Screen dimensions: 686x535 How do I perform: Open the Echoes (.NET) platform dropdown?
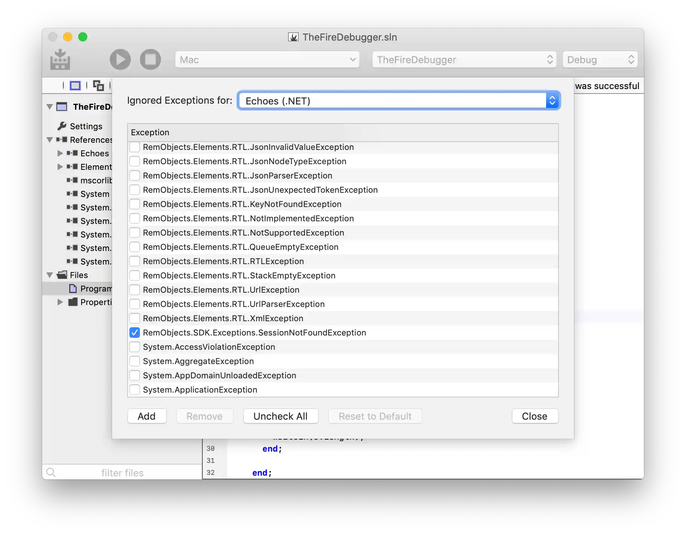[x=399, y=101]
